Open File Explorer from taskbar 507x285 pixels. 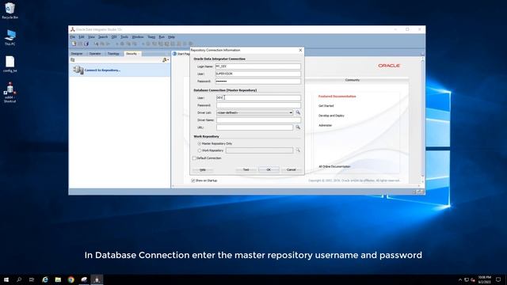tap(58, 279)
